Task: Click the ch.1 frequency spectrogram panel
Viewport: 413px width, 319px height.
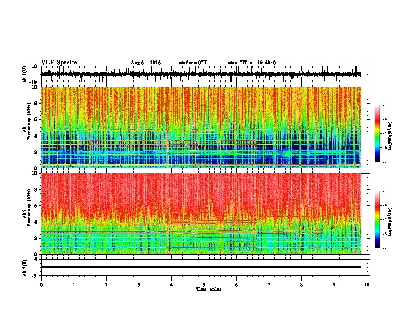Action: [x=205, y=127]
